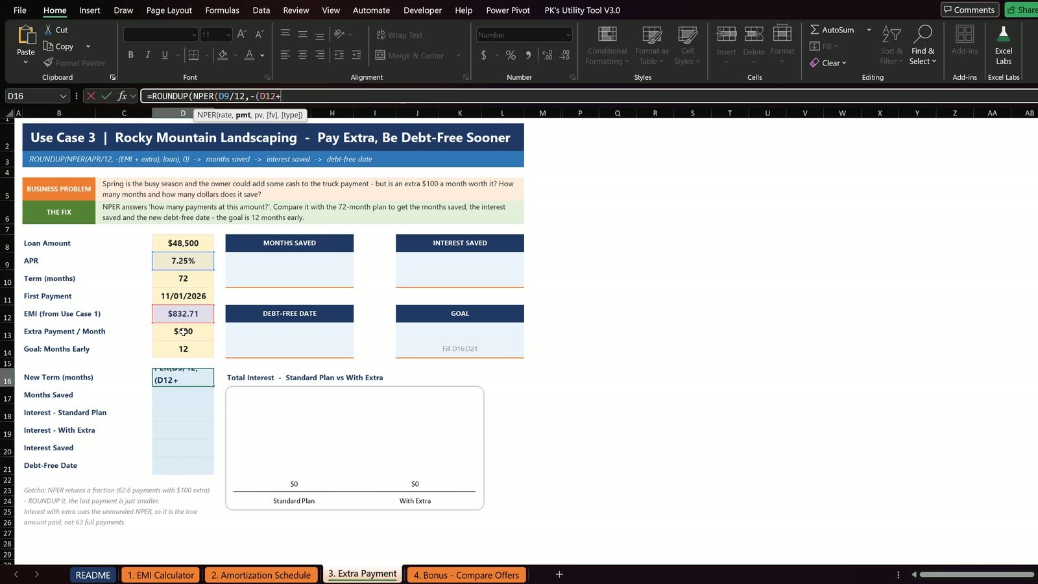Open the Excel Labs flask icon

[x=1004, y=34]
